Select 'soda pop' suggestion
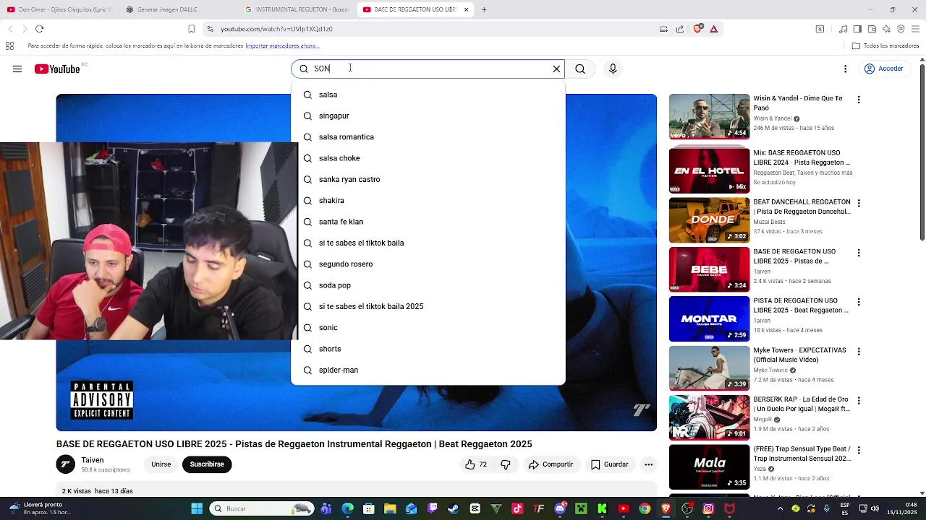The width and height of the screenshot is (926, 520). pos(428,285)
